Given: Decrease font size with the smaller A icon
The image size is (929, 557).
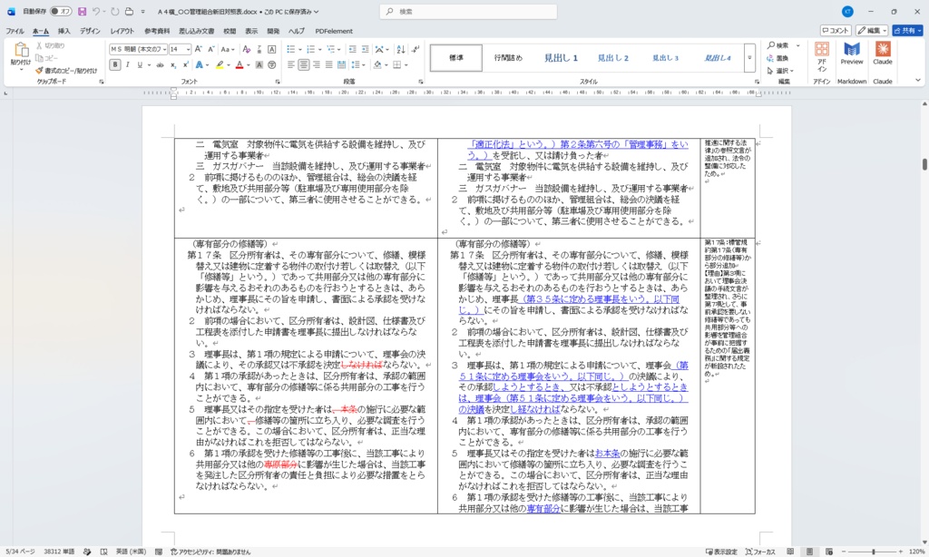Looking at the screenshot, I should point(210,49).
